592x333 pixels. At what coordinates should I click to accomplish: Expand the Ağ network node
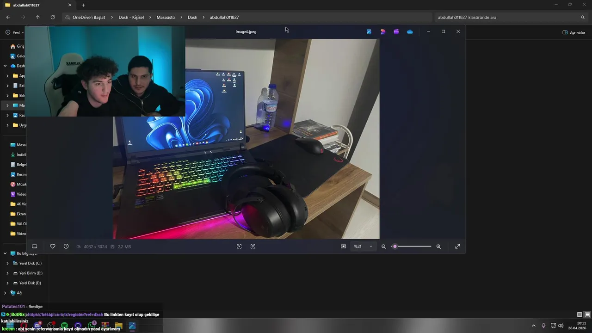5,293
